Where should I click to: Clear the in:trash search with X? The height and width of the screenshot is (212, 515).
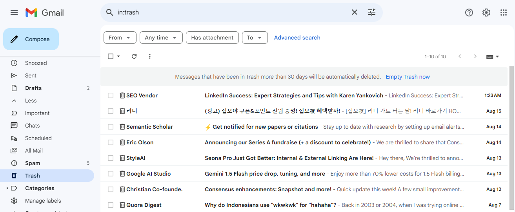tap(355, 13)
